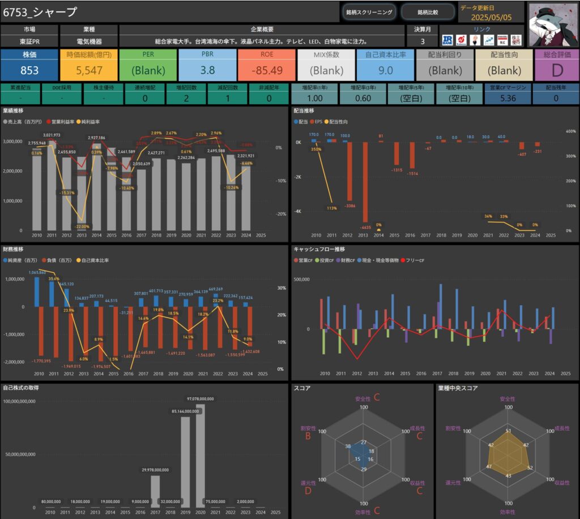The image size is (580, 519).
Task: Open the 銘柄スクリーニング page button
Action: coord(369,12)
